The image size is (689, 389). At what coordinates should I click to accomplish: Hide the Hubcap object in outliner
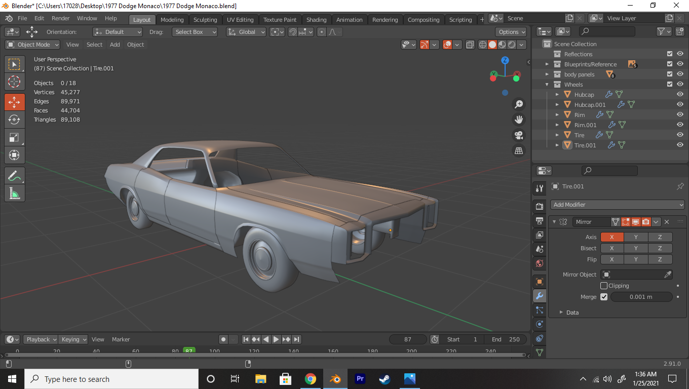click(680, 95)
